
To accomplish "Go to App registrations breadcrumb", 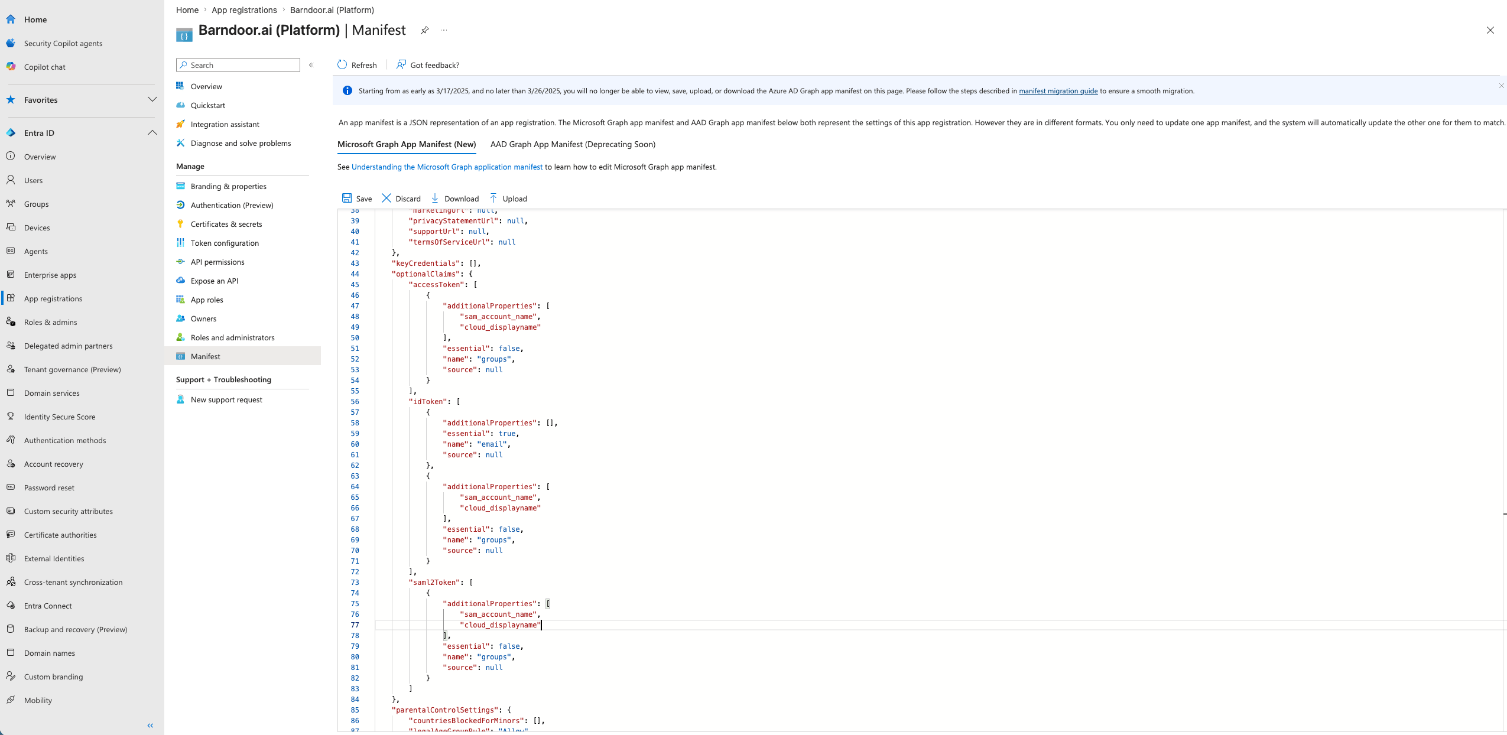I will (244, 10).
